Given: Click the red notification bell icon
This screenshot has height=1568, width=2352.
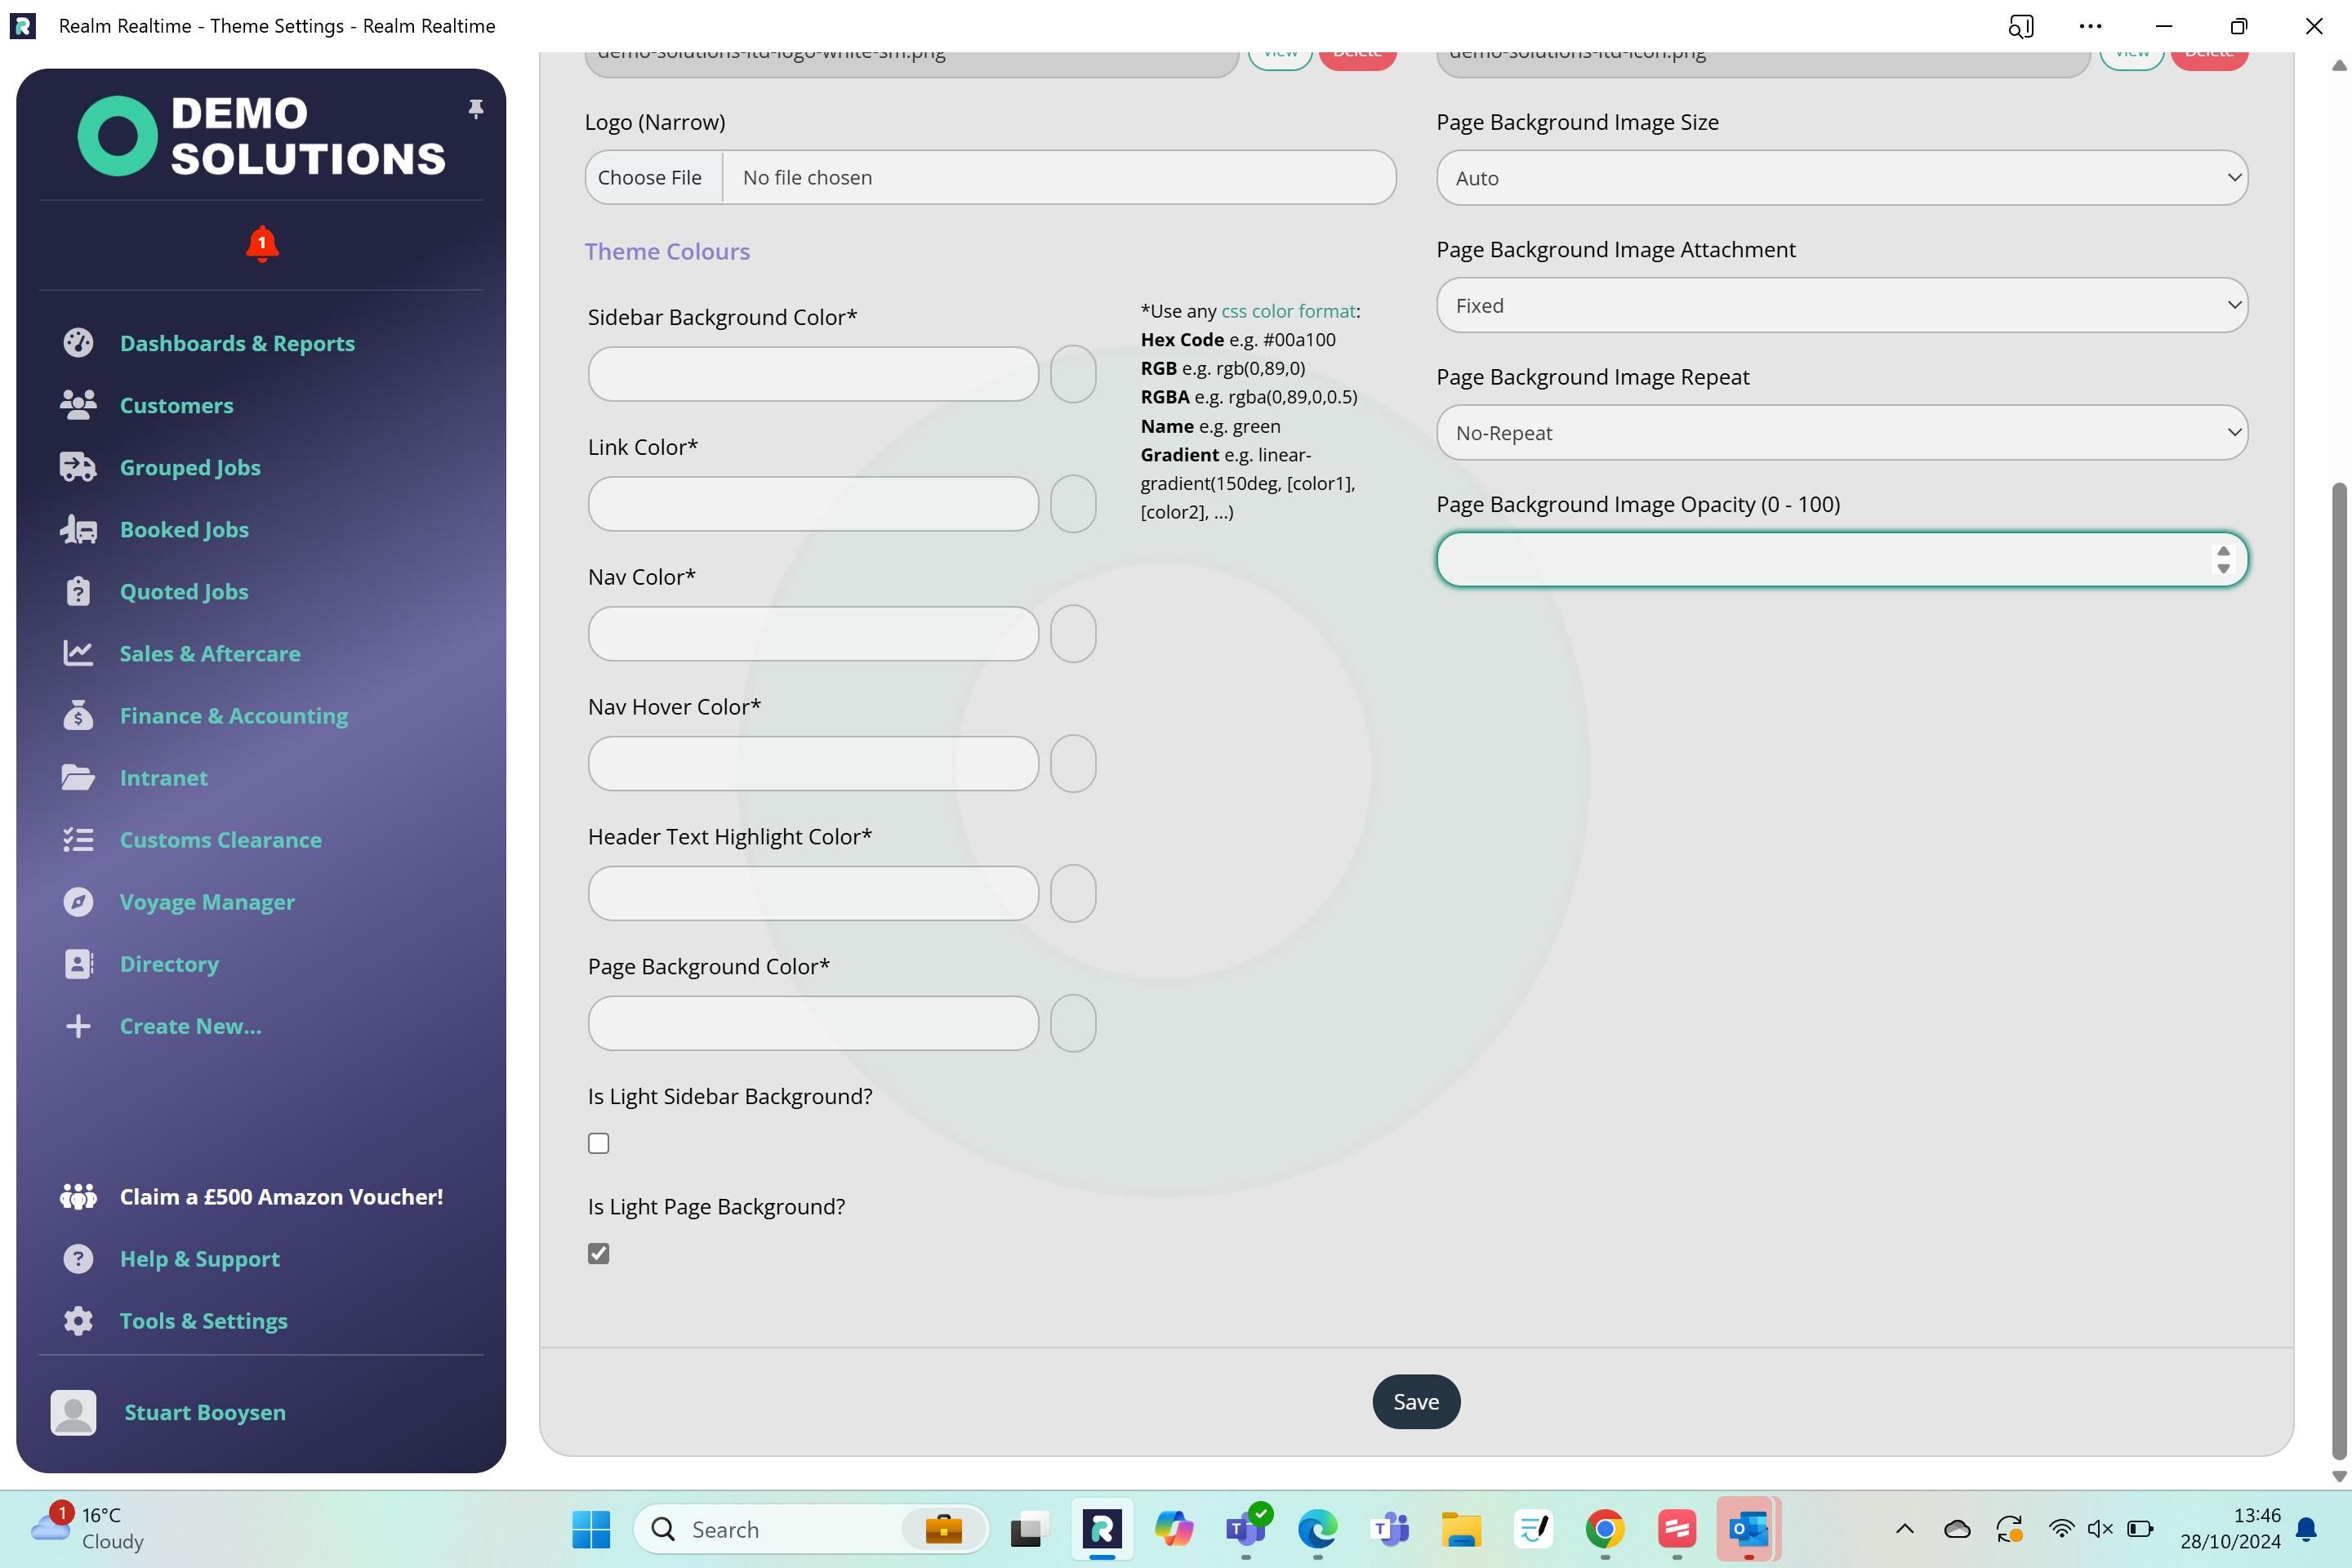Looking at the screenshot, I should [x=262, y=244].
